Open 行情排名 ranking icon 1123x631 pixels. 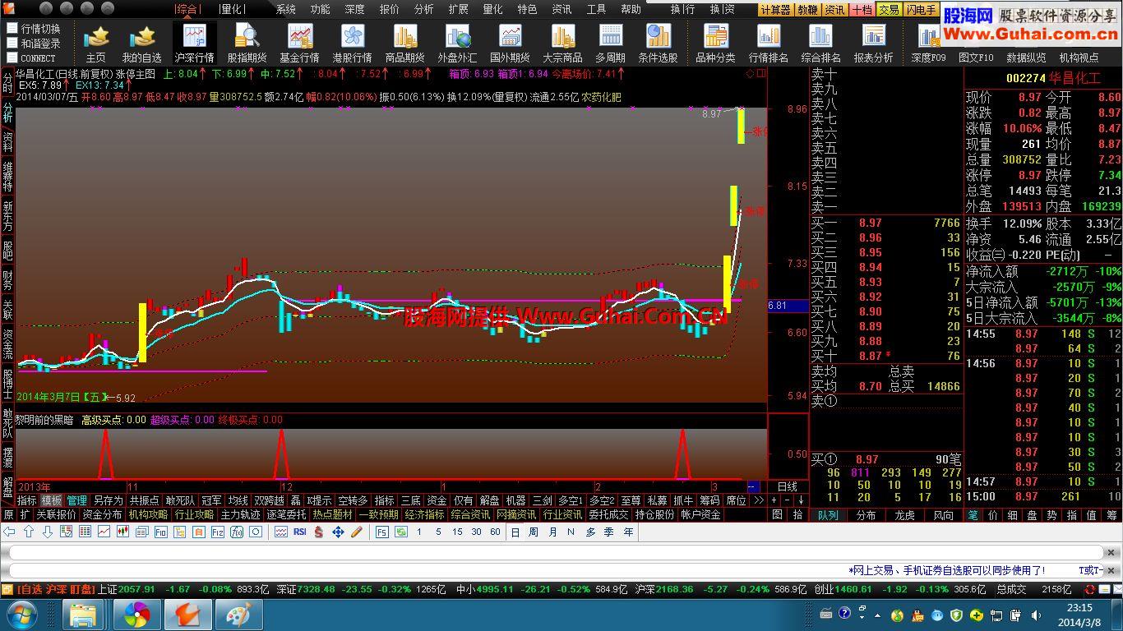click(x=768, y=43)
